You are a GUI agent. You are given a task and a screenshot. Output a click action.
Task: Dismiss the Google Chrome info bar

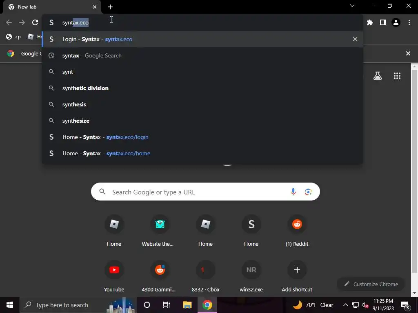[408, 53]
